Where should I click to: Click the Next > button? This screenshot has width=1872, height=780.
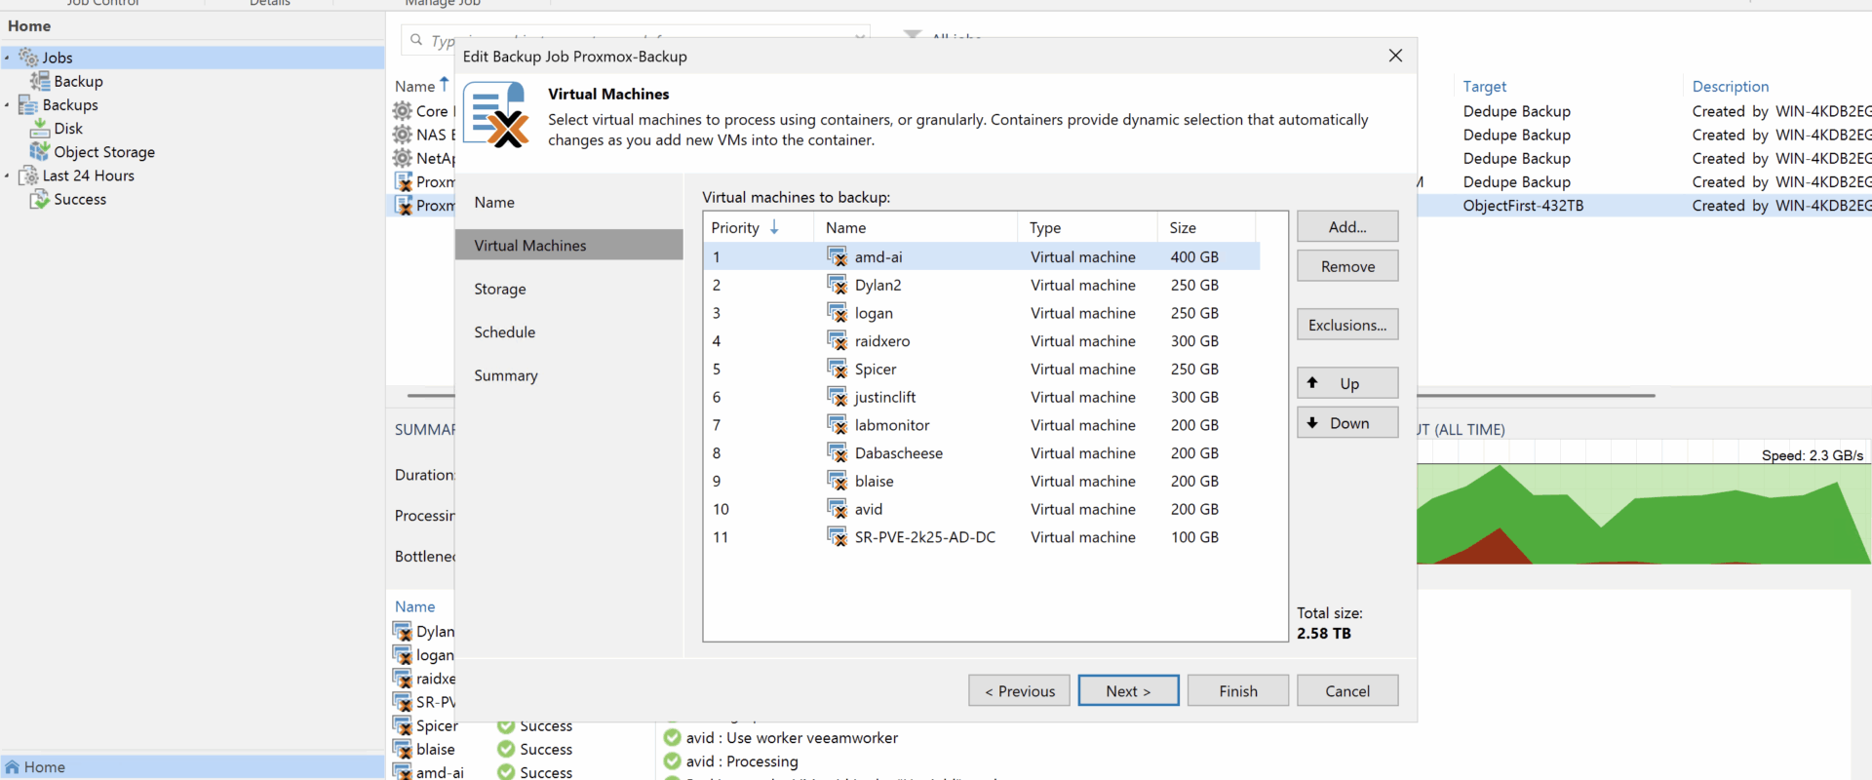pos(1128,690)
